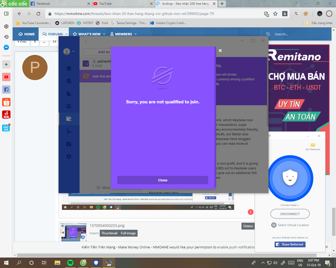Open Shopee shortcut in the browser sidebar
The height and width of the screenshot is (268, 336).
[x=6, y=102]
